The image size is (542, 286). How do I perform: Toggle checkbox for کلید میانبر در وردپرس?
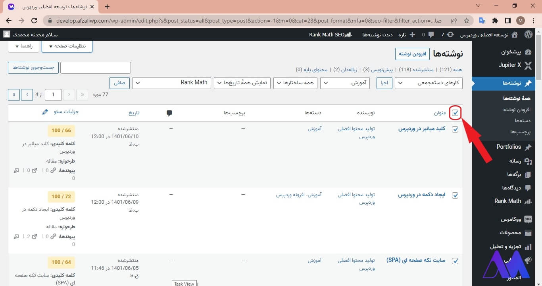[455, 129]
